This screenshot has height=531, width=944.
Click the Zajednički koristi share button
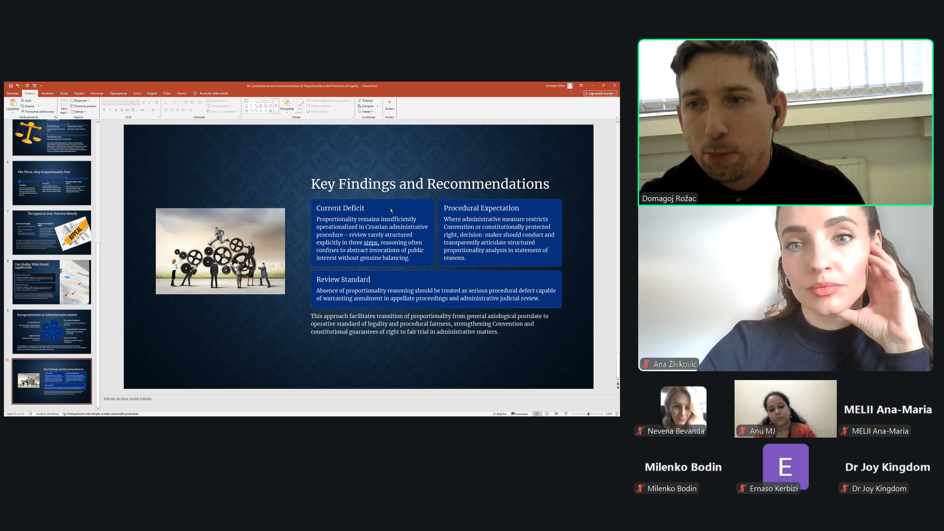(600, 93)
